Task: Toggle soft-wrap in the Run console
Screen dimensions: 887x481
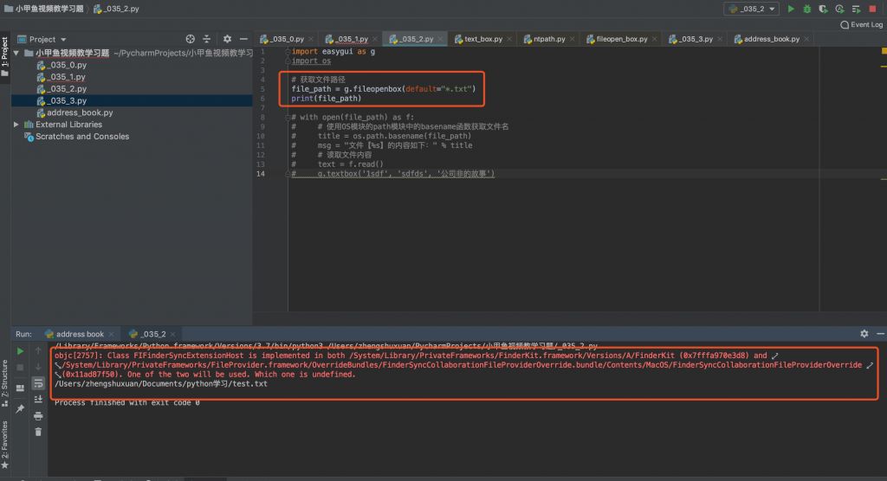Action: click(38, 382)
